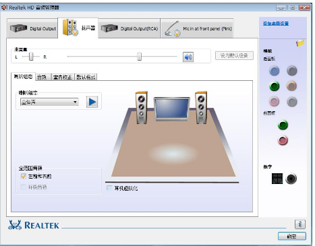This screenshot has height=246, width=315.
Task: Click the blue rear panel audio jack
Action: pyautogui.click(x=275, y=71)
